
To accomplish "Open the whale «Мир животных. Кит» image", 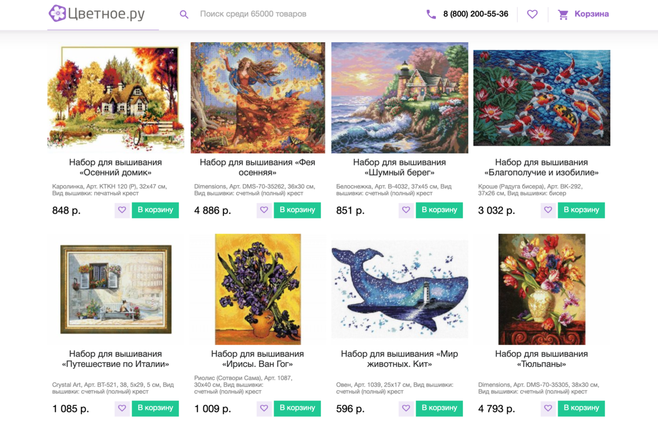I will point(400,289).
